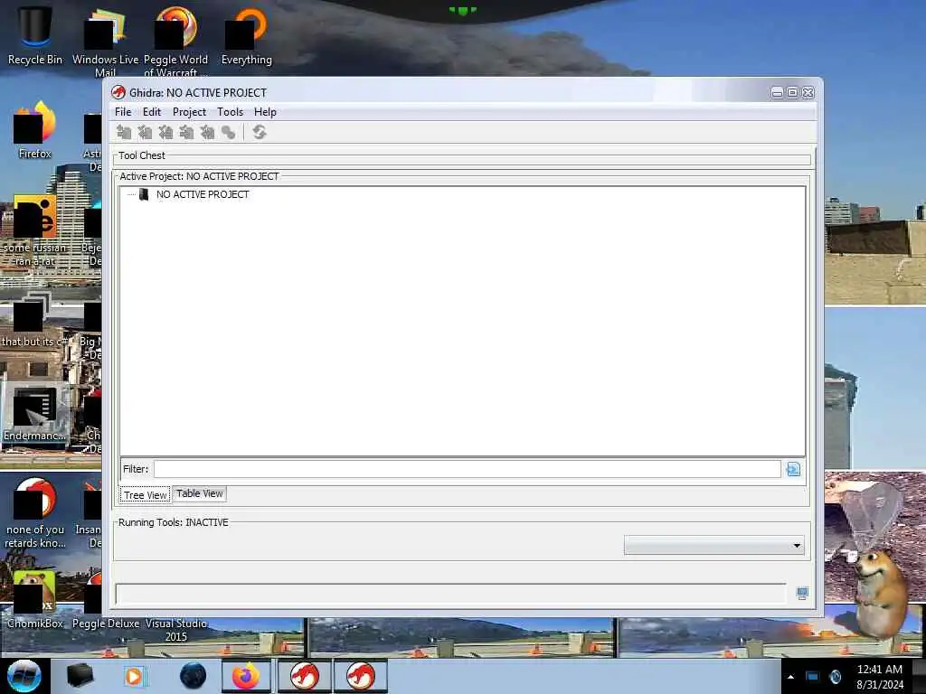The image size is (926, 694).
Task: Click the Check Out File toolbar icon, second in the row
Action: 145,132
